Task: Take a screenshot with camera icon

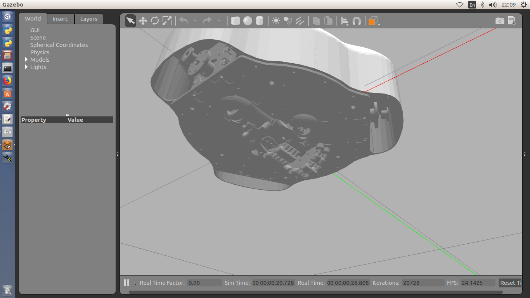Action: [x=500, y=21]
